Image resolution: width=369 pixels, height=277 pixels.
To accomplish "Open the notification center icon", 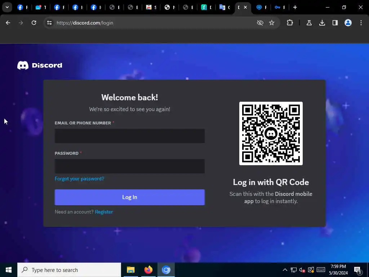I will [x=358, y=270].
